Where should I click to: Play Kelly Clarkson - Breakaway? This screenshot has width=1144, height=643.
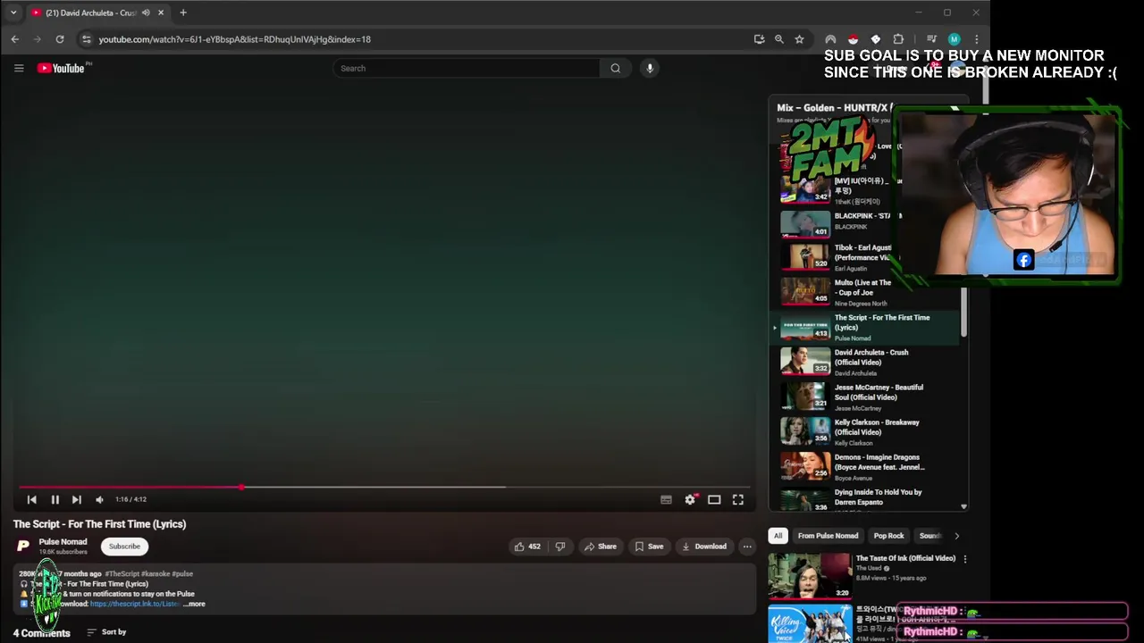[x=864, y=431]
